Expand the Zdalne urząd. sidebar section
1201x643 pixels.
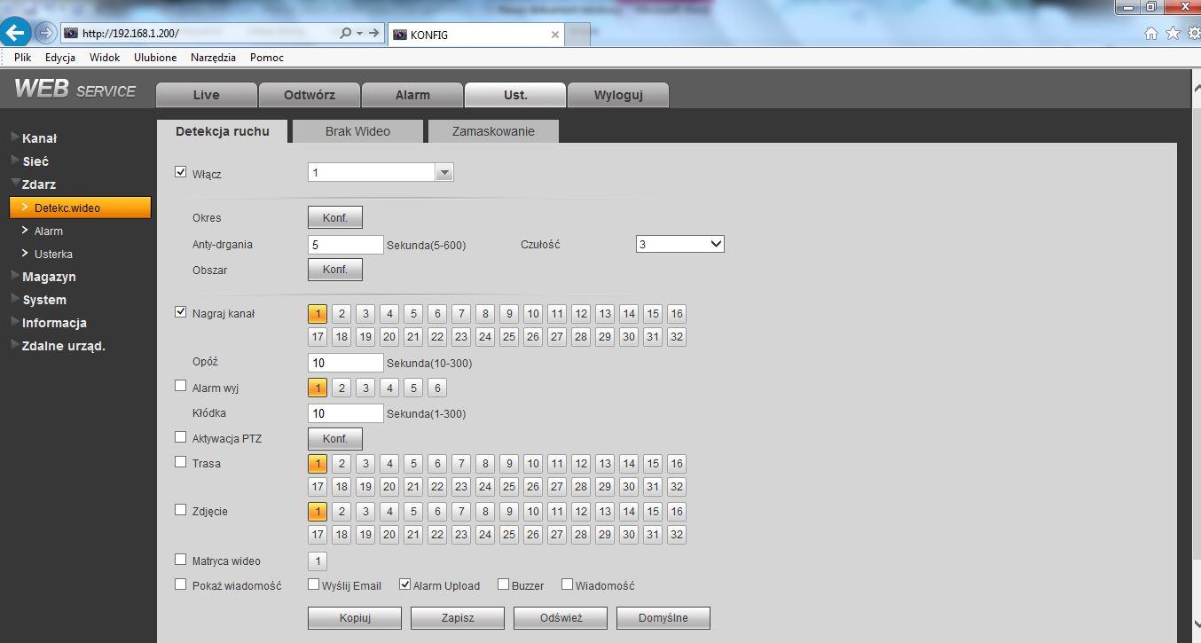tap(63, 346)
